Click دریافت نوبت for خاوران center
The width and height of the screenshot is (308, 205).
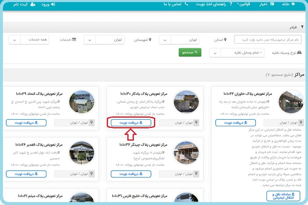(x=236, y=123)
